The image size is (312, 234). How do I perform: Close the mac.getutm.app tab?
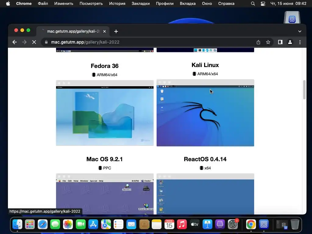click(105, 31)
